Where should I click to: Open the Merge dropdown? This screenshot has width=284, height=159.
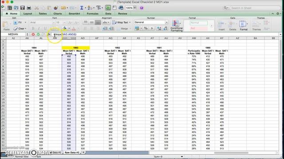tap(130, 28)
